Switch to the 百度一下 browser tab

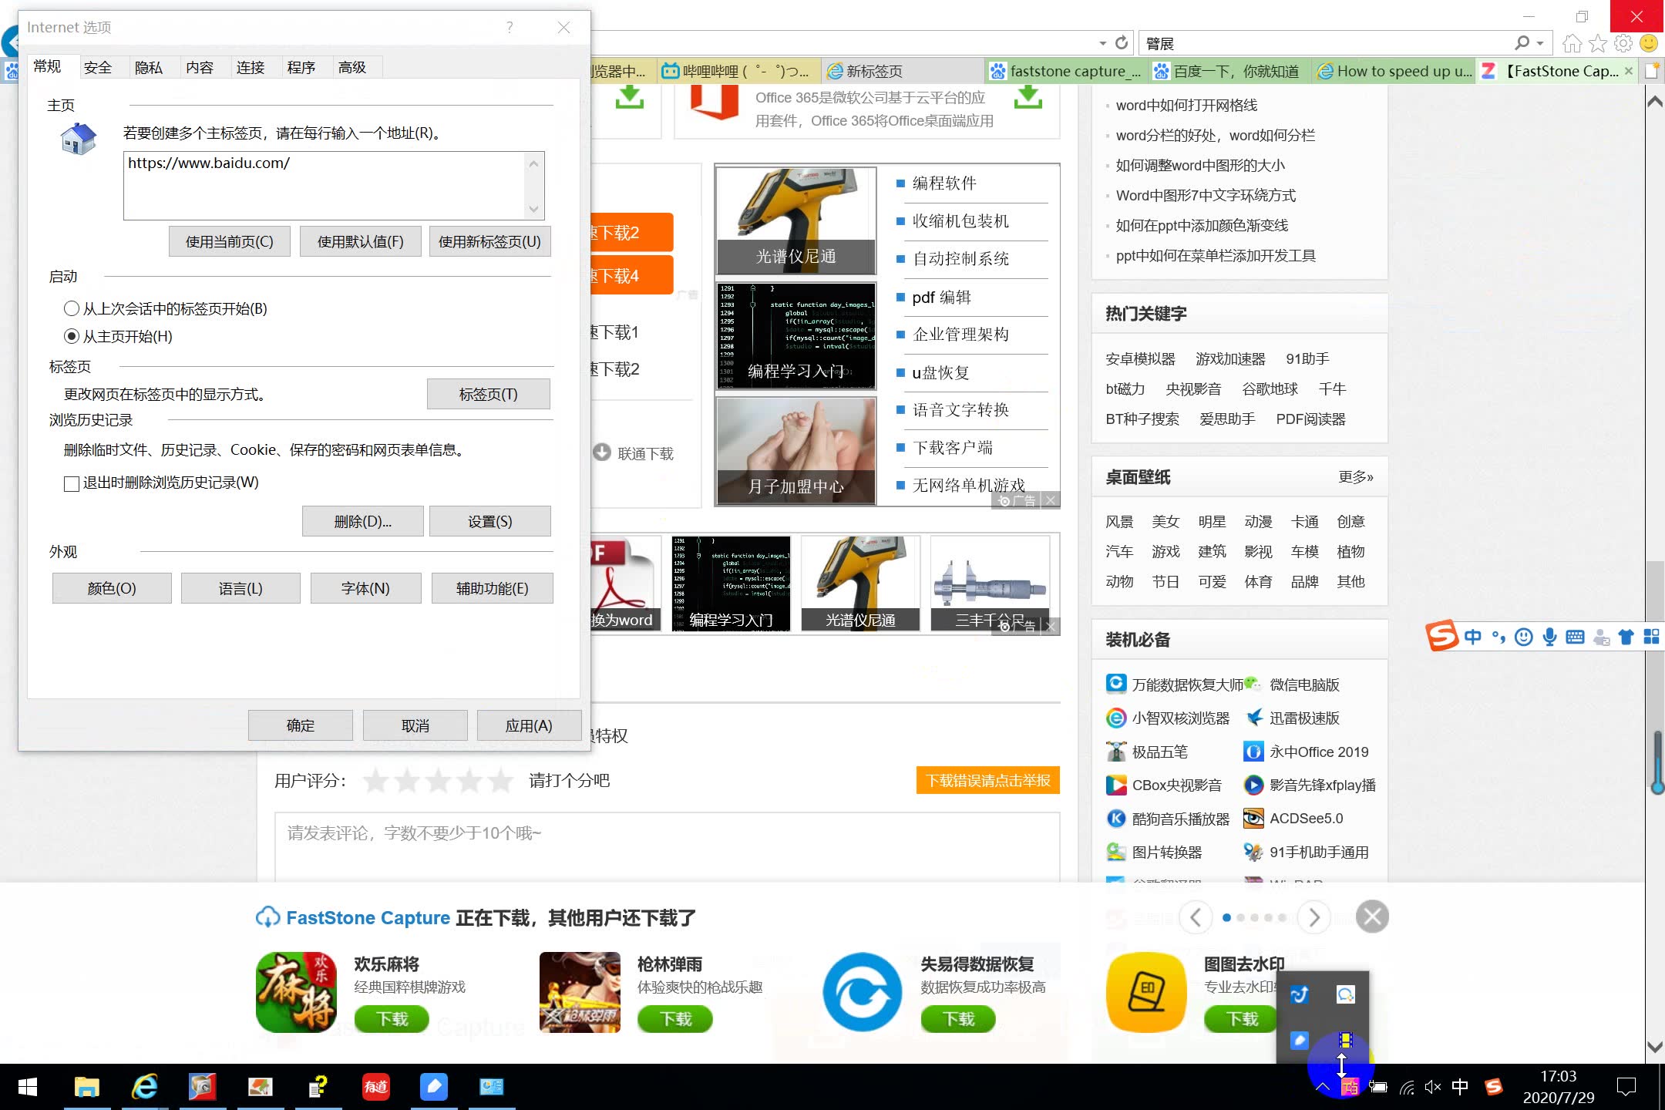[1226, 70]
